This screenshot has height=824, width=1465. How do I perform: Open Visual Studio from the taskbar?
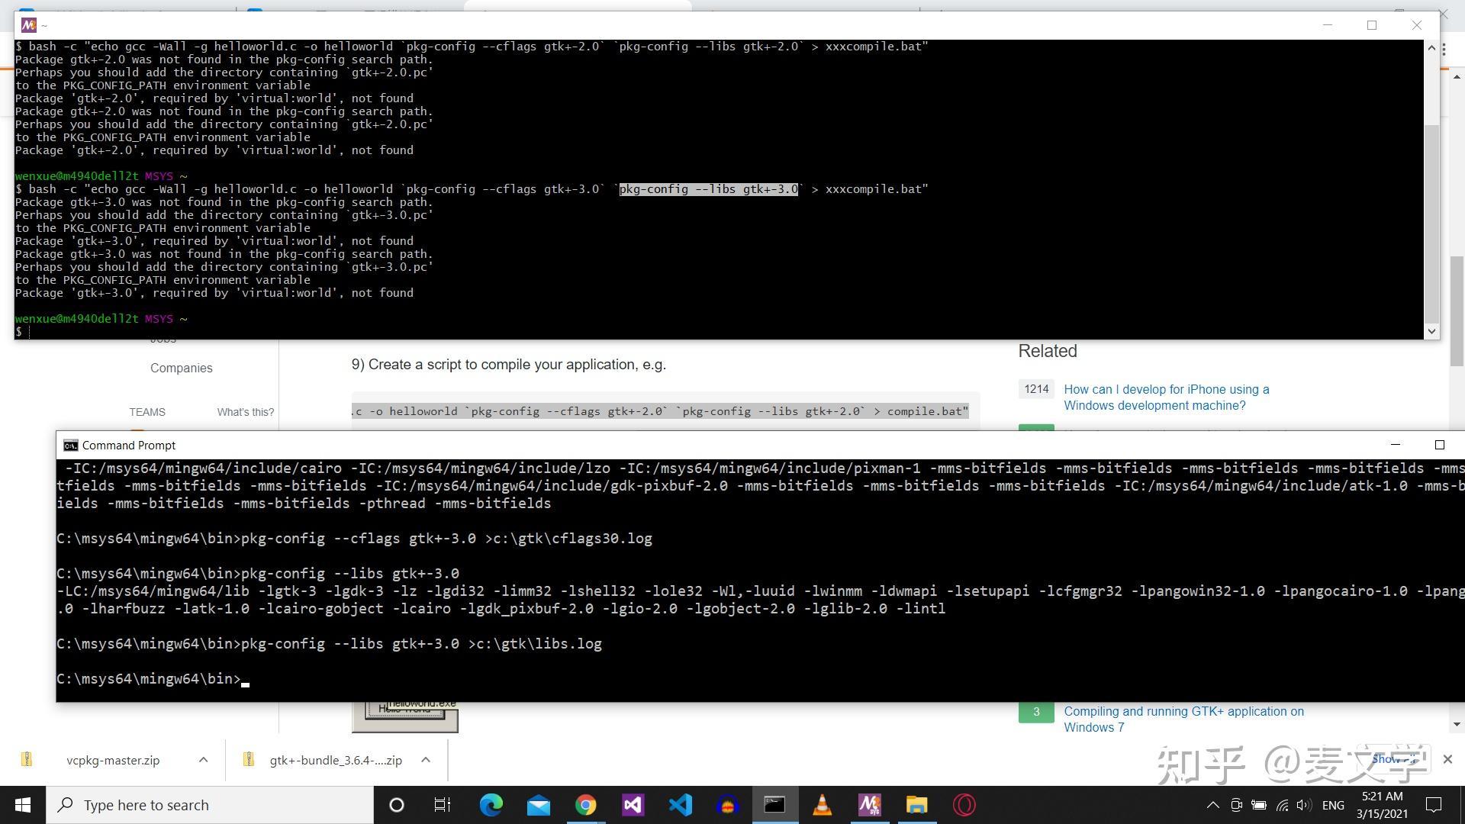[x=633, y=804]
